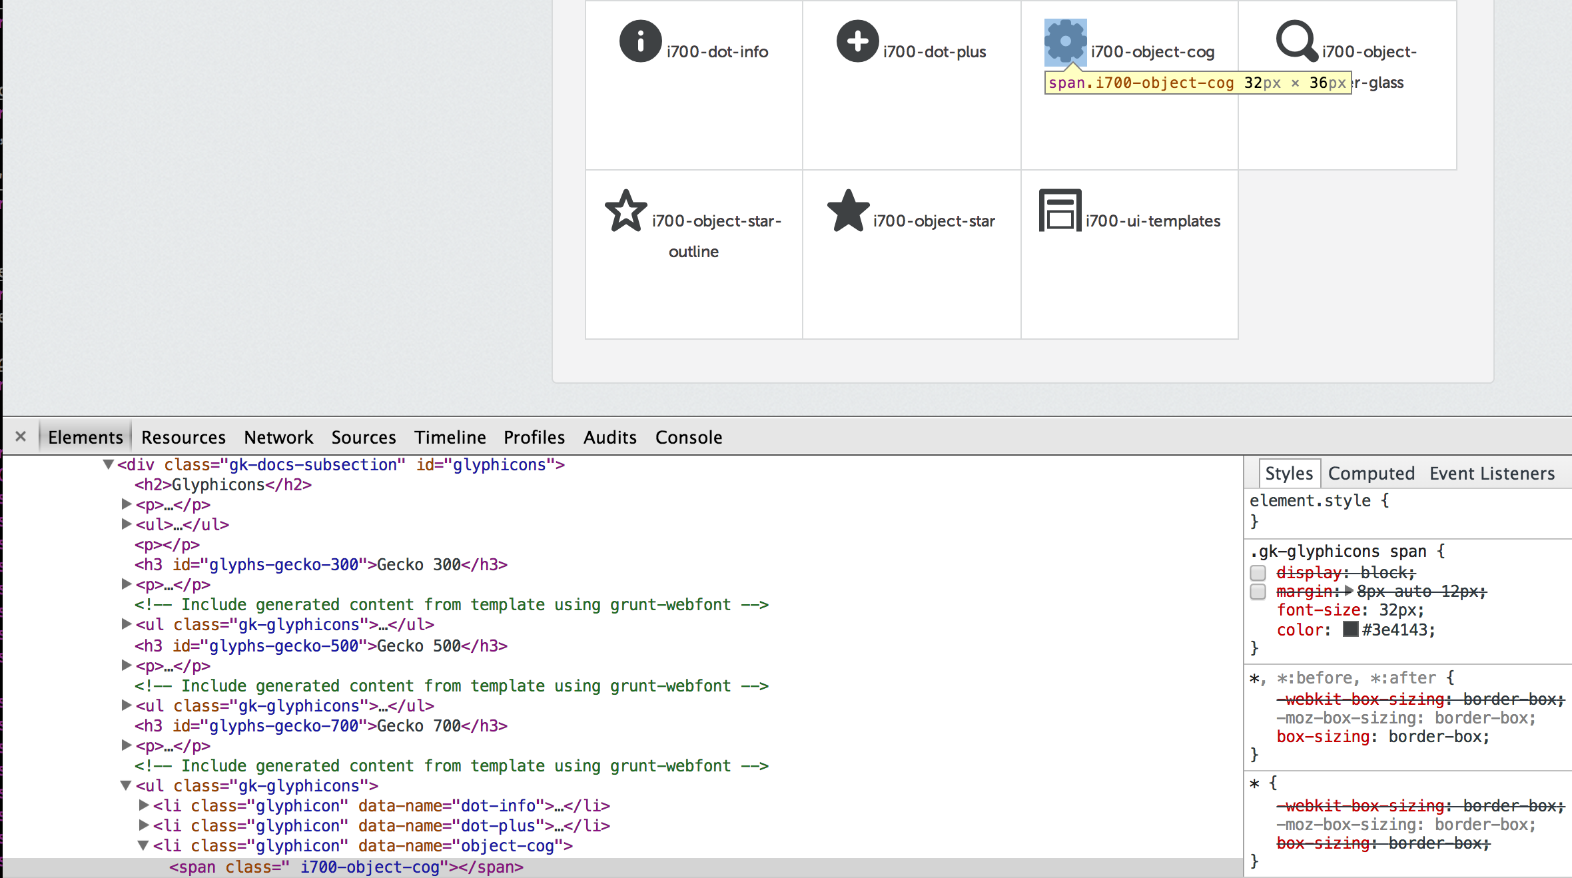Select the Event Listeners sidebar tab
Viewport: 1572px width, 878px height.
point(1492,473)
